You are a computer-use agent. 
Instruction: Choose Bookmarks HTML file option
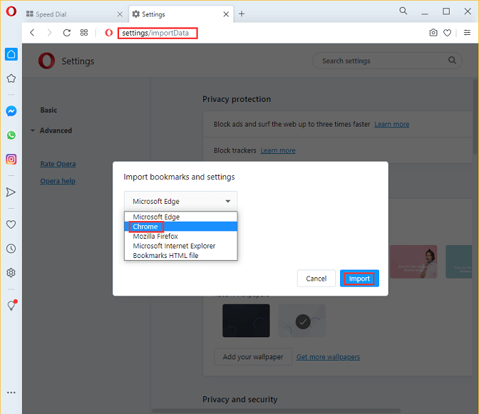click(181, 255)
